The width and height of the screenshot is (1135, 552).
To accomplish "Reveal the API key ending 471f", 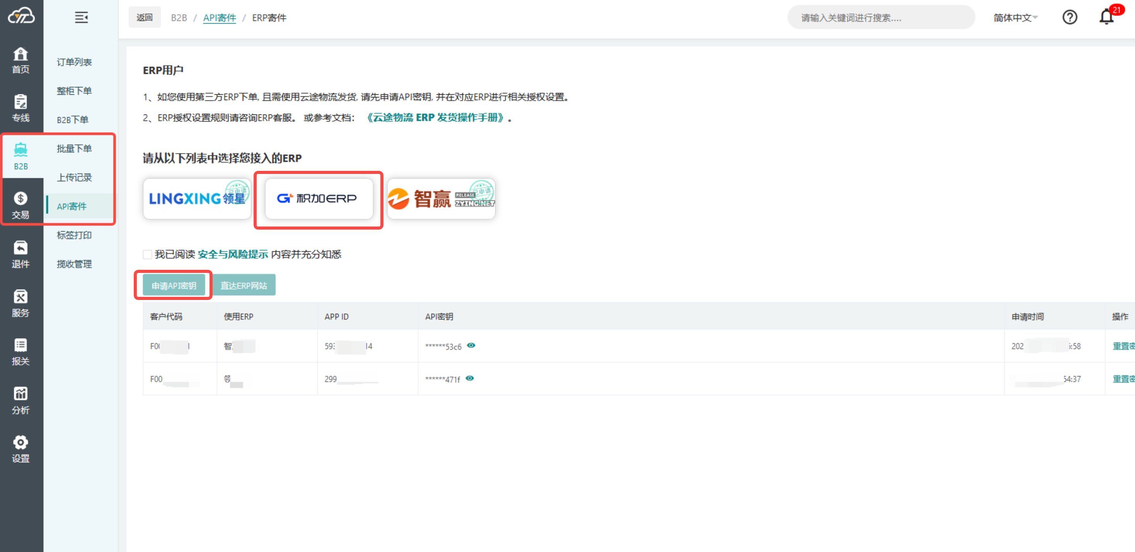I will pyautogui.click(x=470, y=378).
